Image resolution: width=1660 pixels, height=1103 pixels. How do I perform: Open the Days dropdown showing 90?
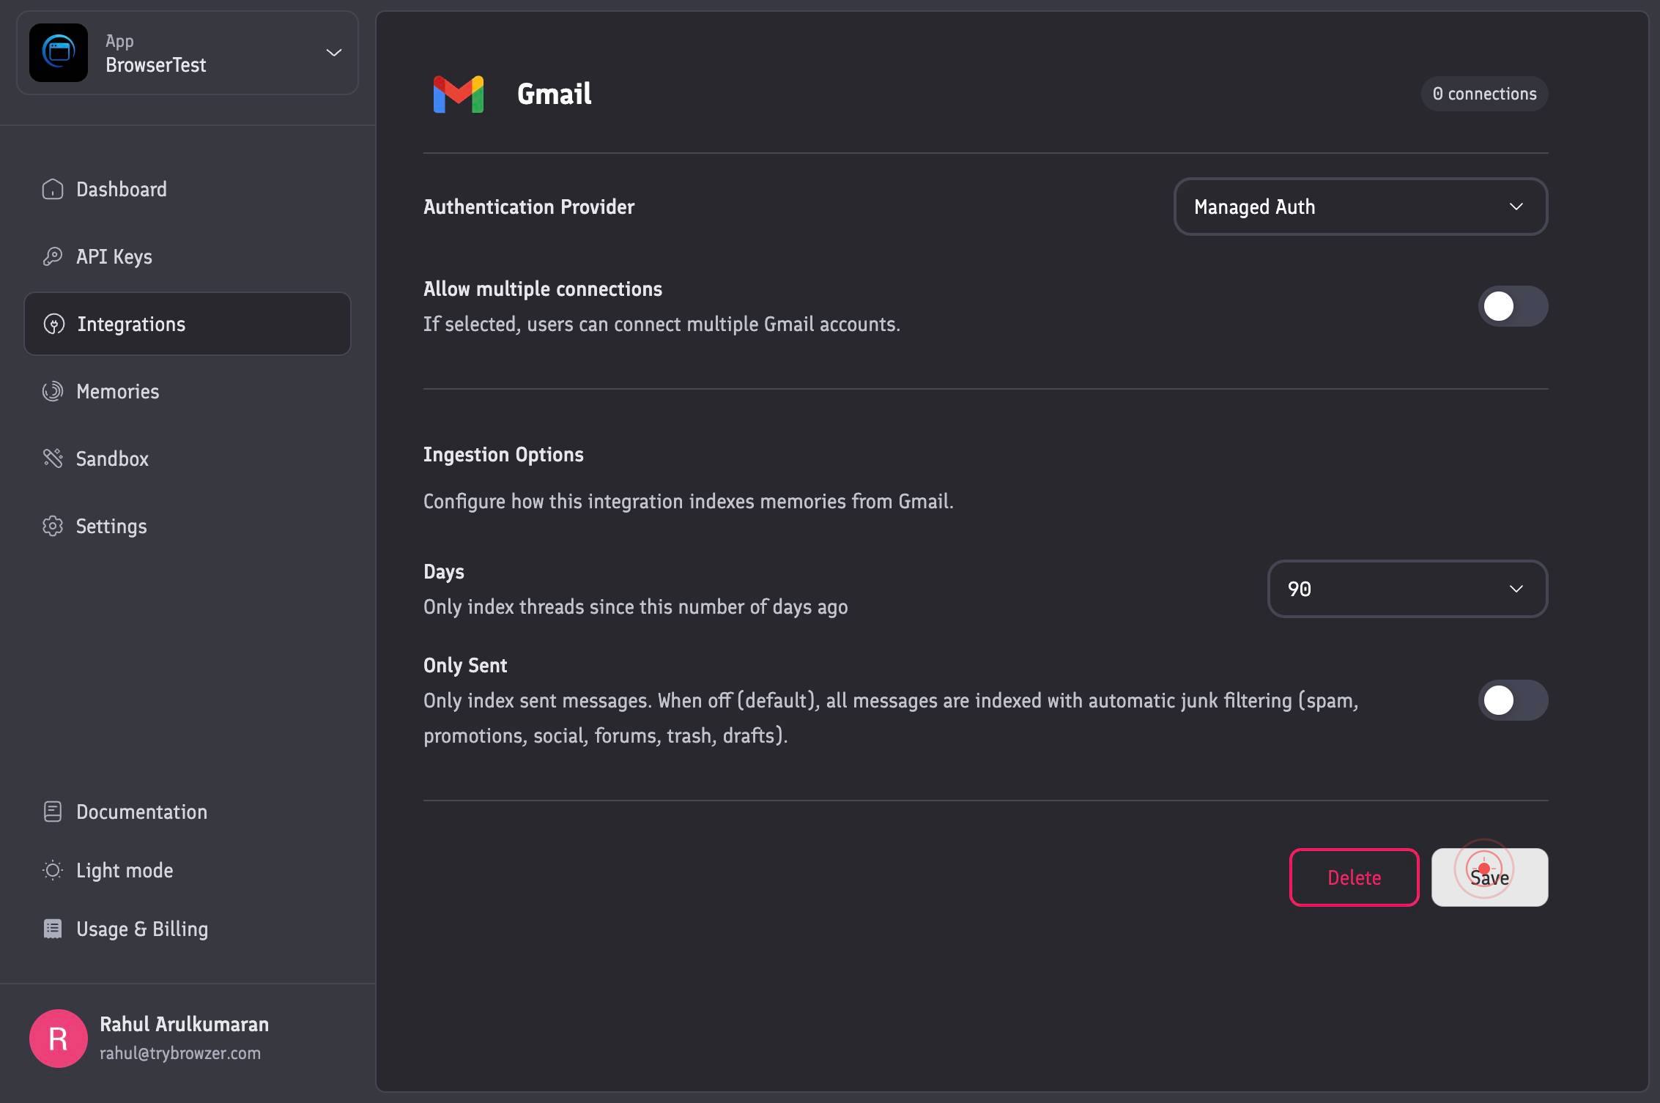click(x=1407, y=589)
